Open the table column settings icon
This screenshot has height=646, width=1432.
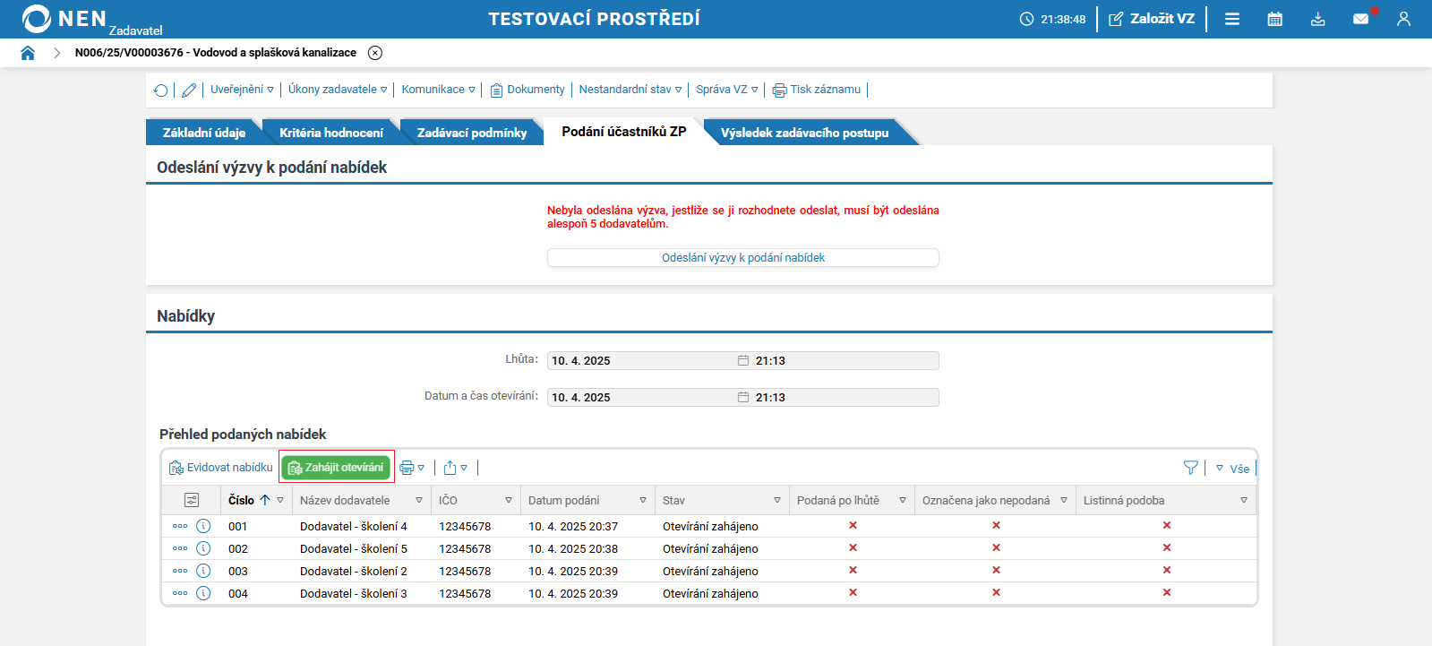click(x=192, y=500)
